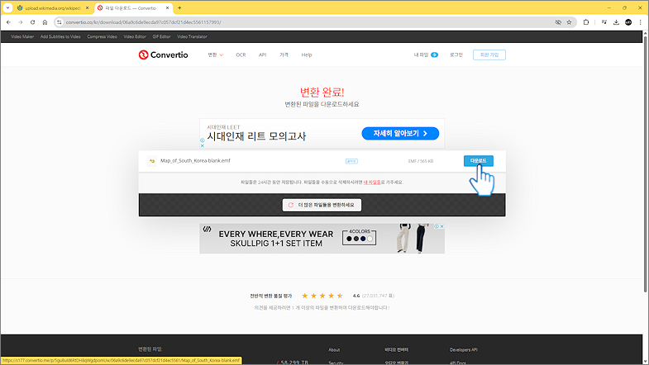Close the SKULLPIG ad with X icon
Viewport: 649px width, 365px height.
point(441,226)
